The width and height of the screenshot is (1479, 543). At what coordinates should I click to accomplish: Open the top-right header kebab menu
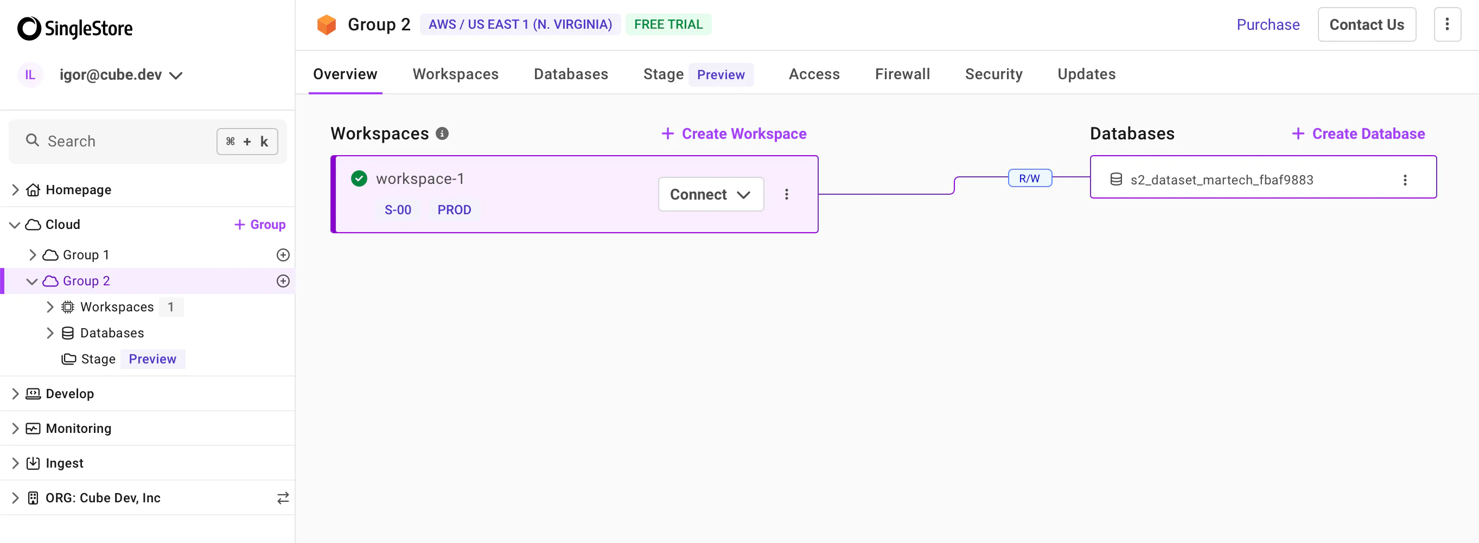click(x=1447, y=25)
